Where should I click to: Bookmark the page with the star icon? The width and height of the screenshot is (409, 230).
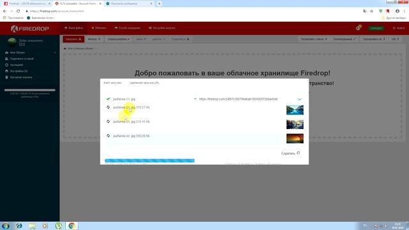pos(372,11)
